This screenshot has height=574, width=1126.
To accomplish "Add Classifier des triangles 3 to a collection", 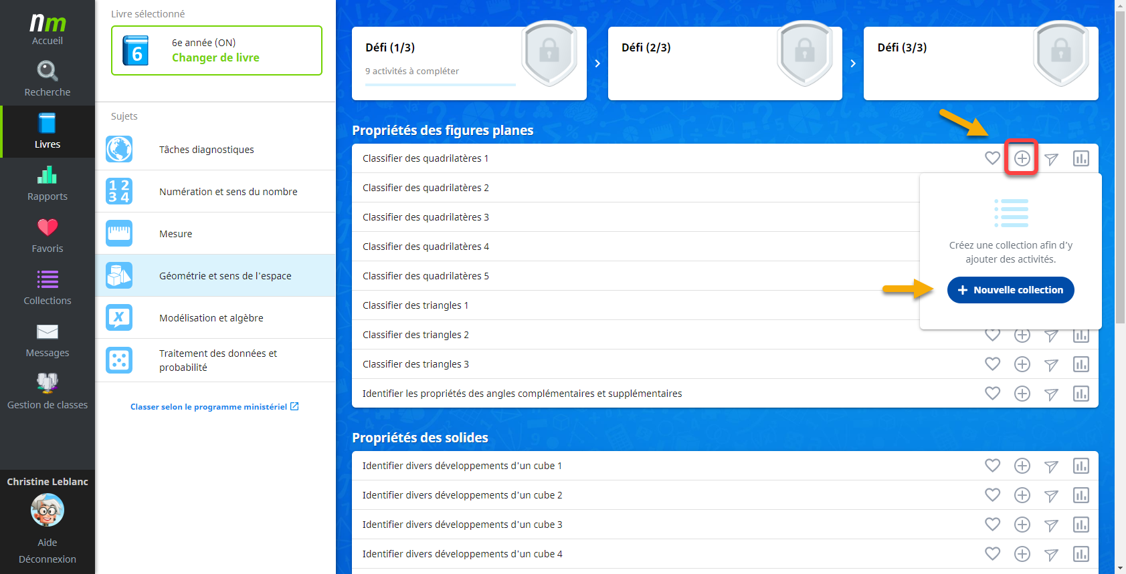I will (1022, 364).
